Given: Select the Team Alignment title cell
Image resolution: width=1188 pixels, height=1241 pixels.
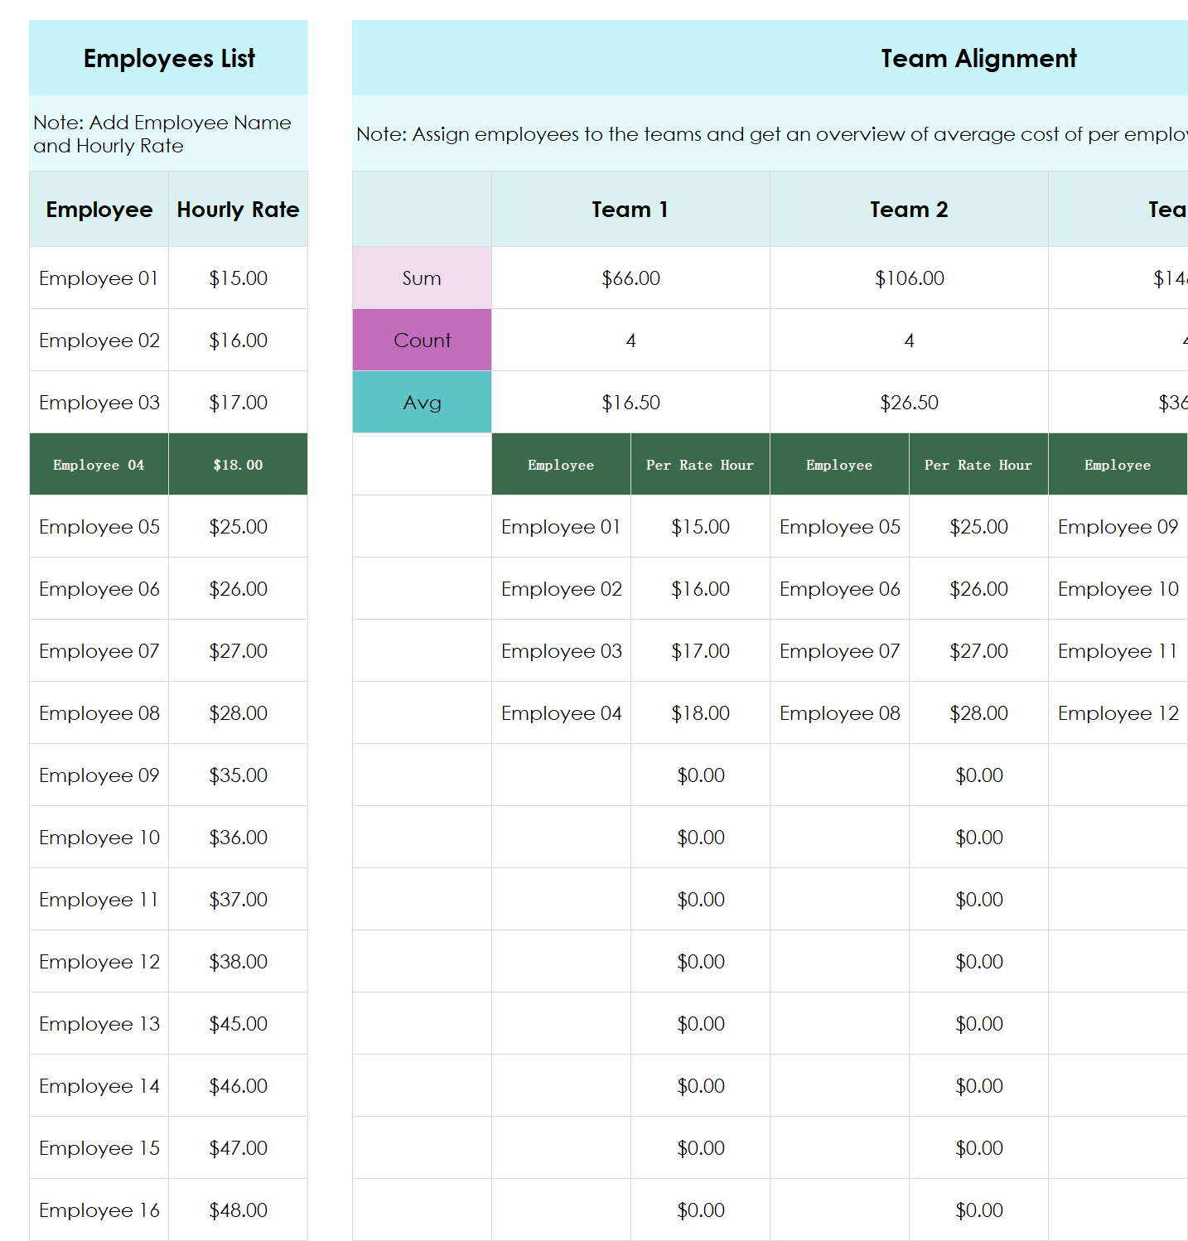Looking at the screenshot, I should (770, 58).
